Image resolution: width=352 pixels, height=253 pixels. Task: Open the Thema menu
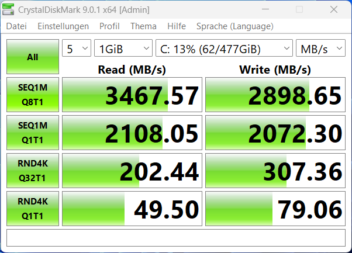(143, 26)
